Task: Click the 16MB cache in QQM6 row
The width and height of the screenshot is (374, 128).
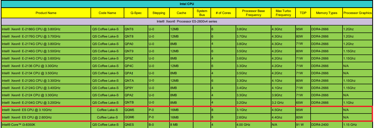Action: point(181,117)
